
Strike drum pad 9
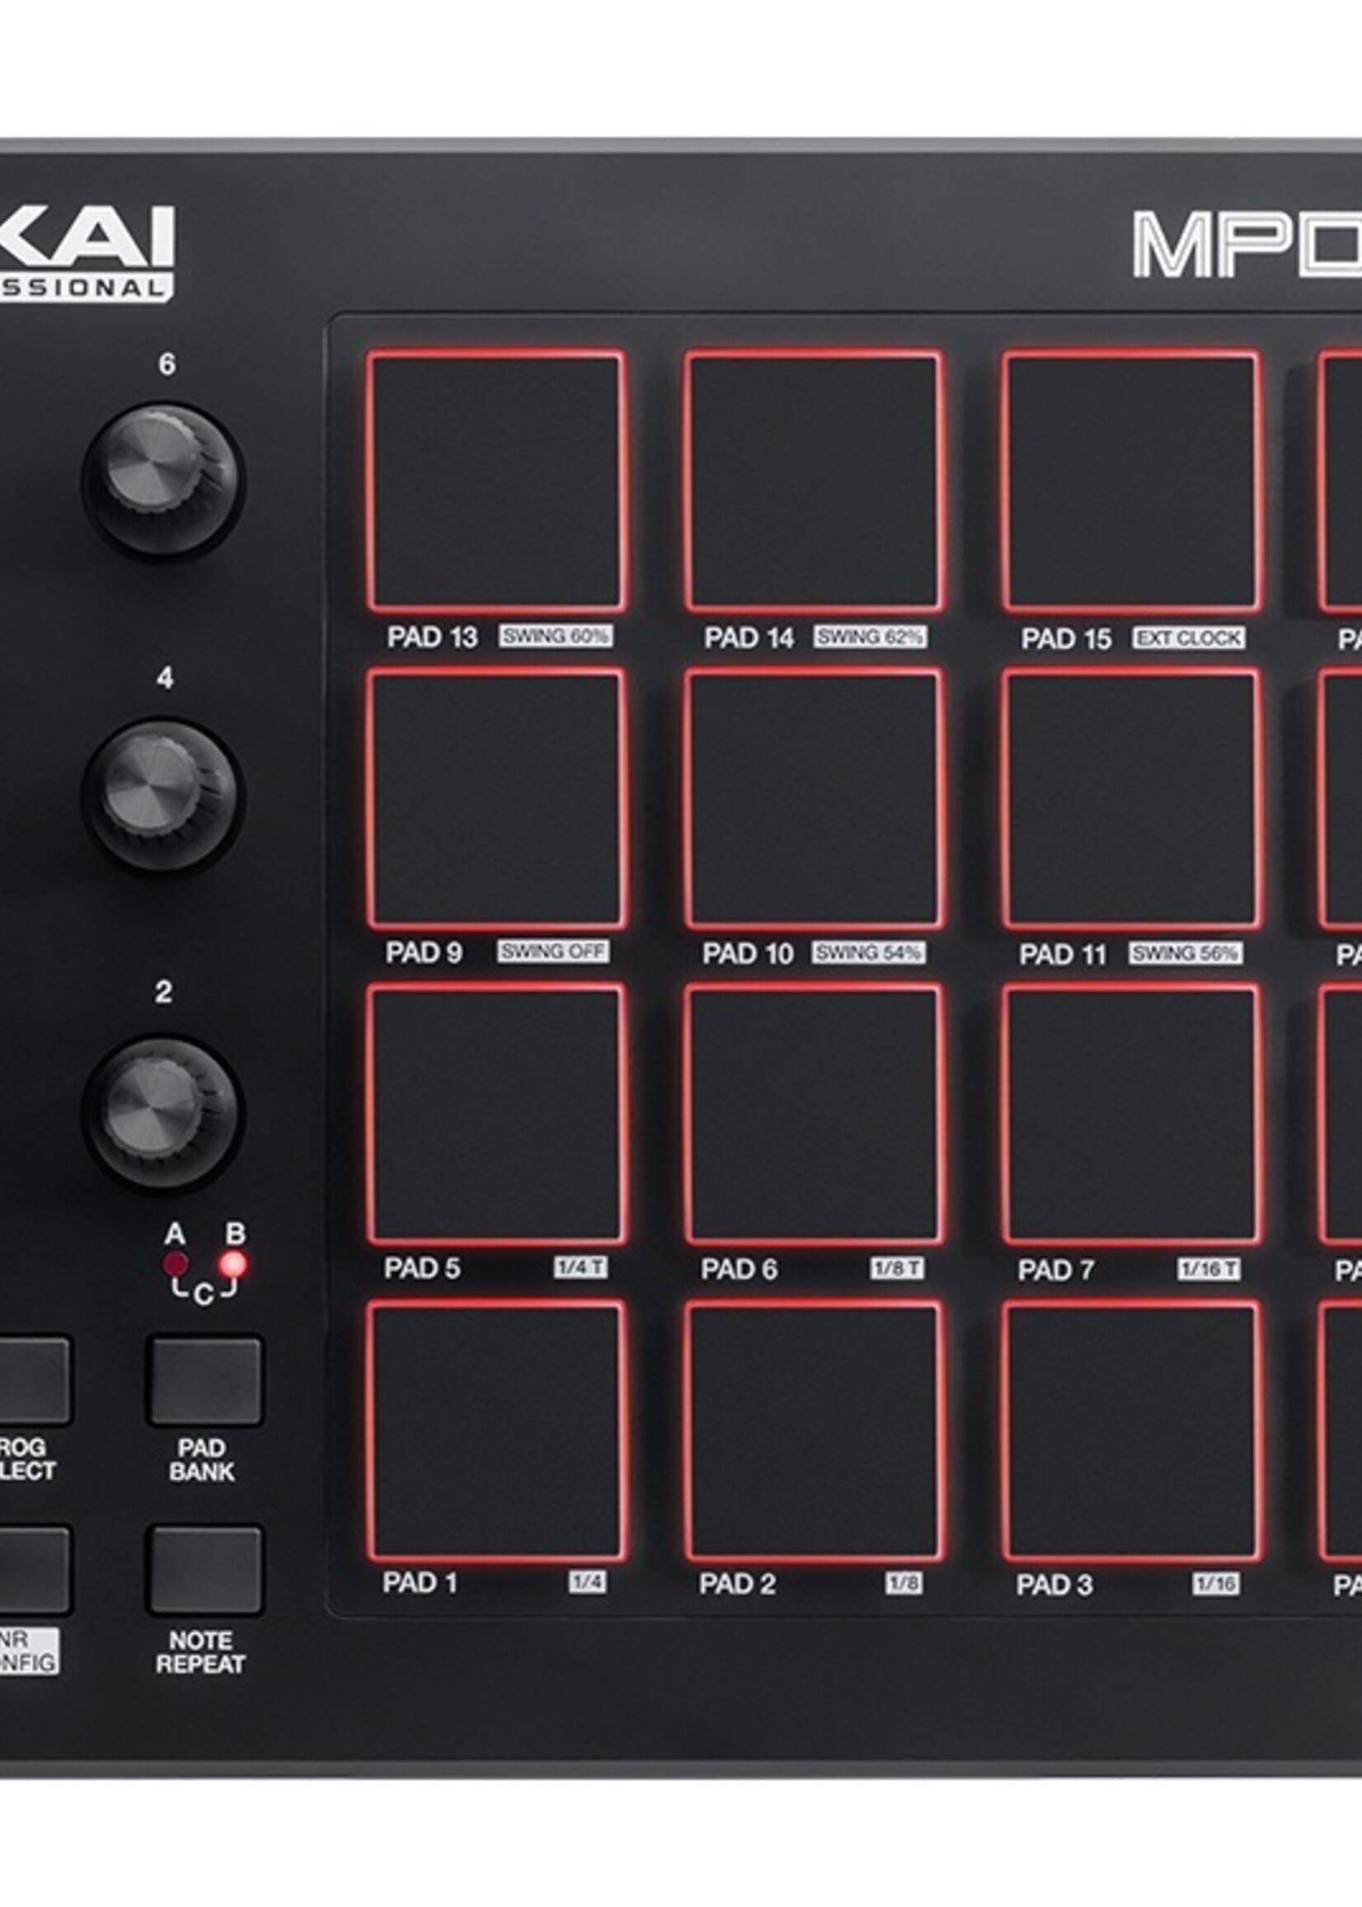[496, 798]
